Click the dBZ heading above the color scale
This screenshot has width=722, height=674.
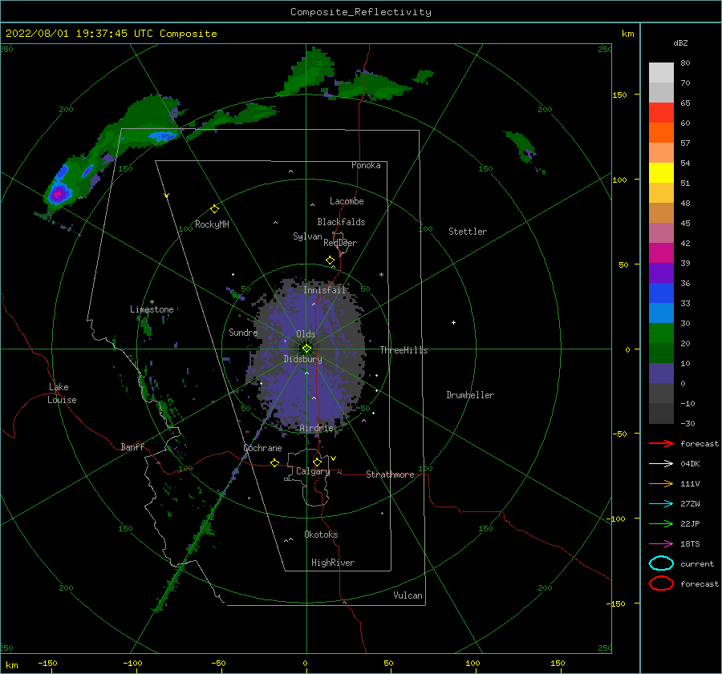[x=680, y=42]
